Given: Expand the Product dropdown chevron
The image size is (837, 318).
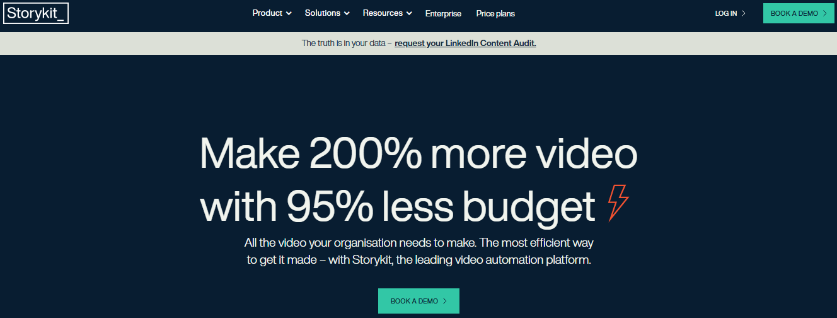Looking at the screenshot, I should point(289,13).
